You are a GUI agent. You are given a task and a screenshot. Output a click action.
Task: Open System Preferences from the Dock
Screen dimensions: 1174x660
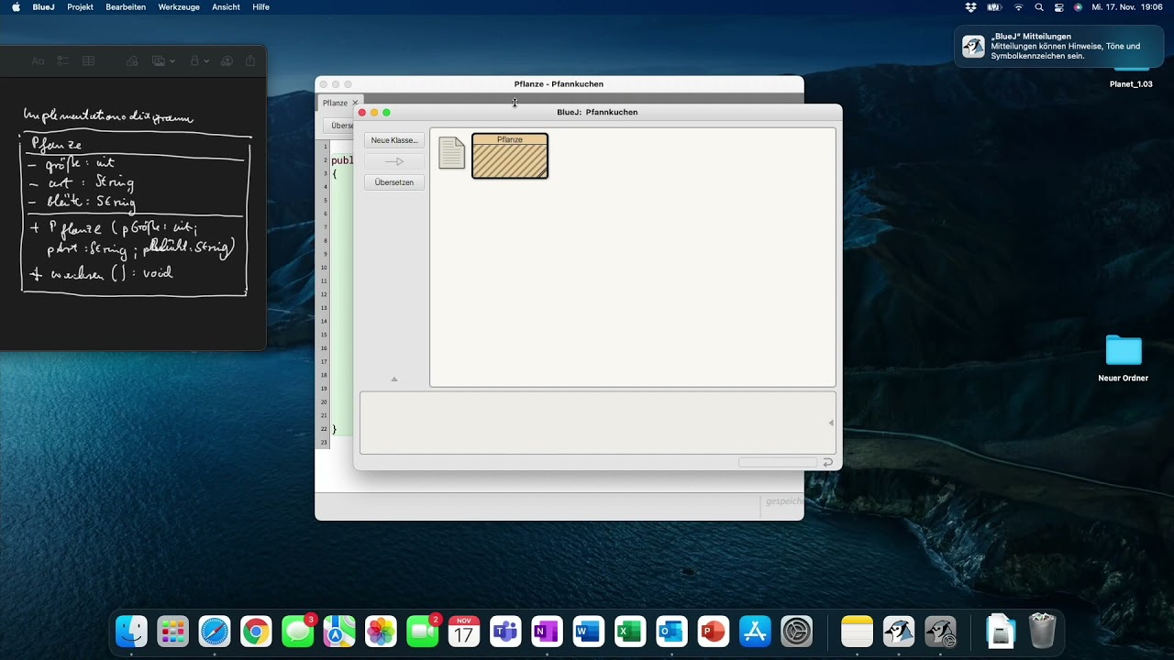(x=796, y=631)
